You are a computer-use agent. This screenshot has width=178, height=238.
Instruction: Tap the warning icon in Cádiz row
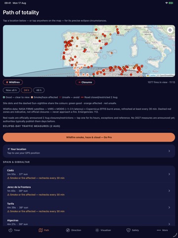8,178
